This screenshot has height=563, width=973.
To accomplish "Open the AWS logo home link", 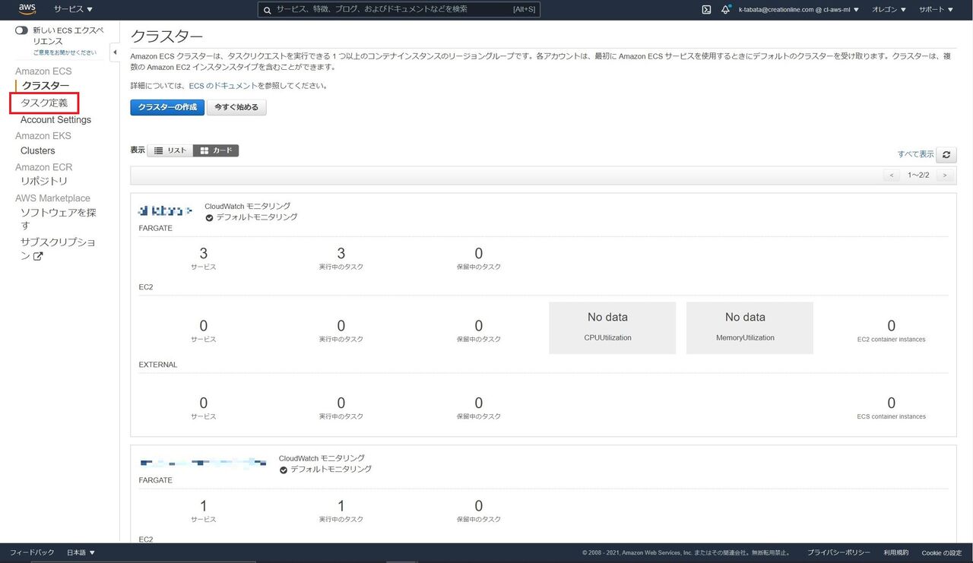I will coord(27,10).
